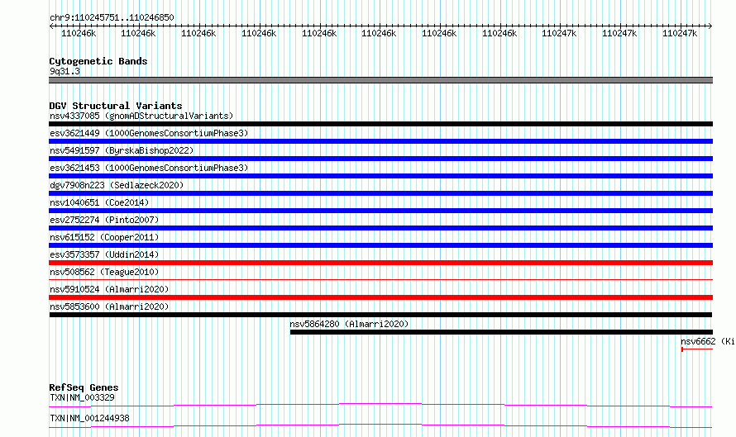
Task: Click the DGV Structural Variants track title
Action: coord(116,106)
